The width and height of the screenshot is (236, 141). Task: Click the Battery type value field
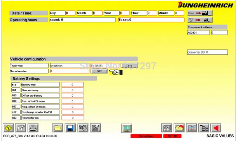tap(72, 85)
